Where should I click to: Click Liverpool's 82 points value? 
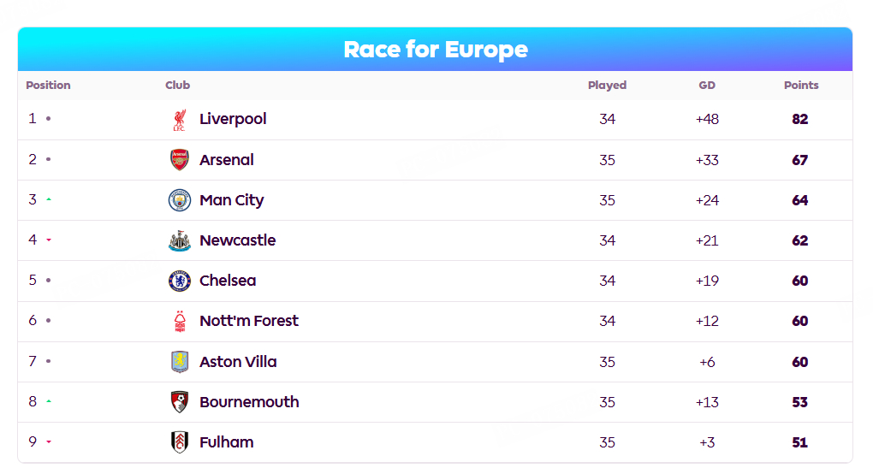800,119
